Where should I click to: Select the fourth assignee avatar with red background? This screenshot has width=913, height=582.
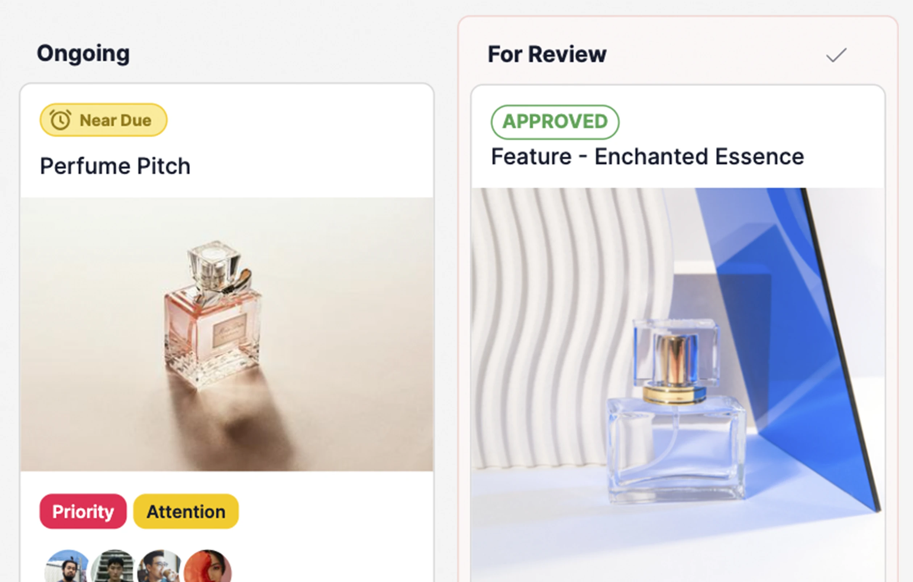[207, 566]
